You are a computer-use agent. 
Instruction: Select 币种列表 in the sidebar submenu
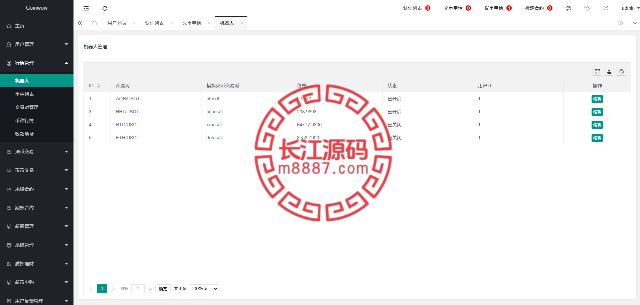click(x=37, y=94)
